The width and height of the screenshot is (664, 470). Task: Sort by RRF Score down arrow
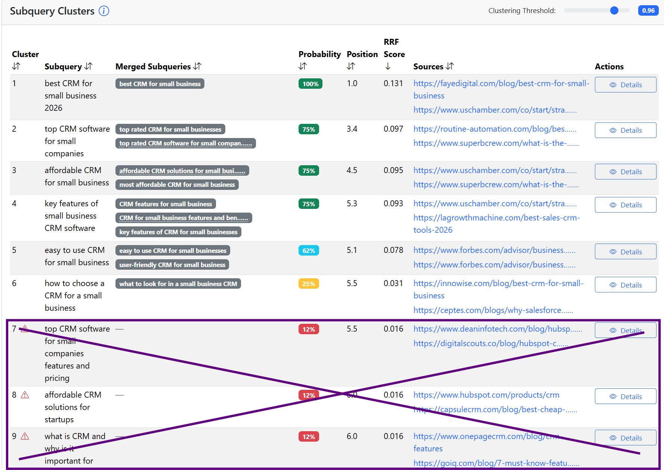coord(388,66)
